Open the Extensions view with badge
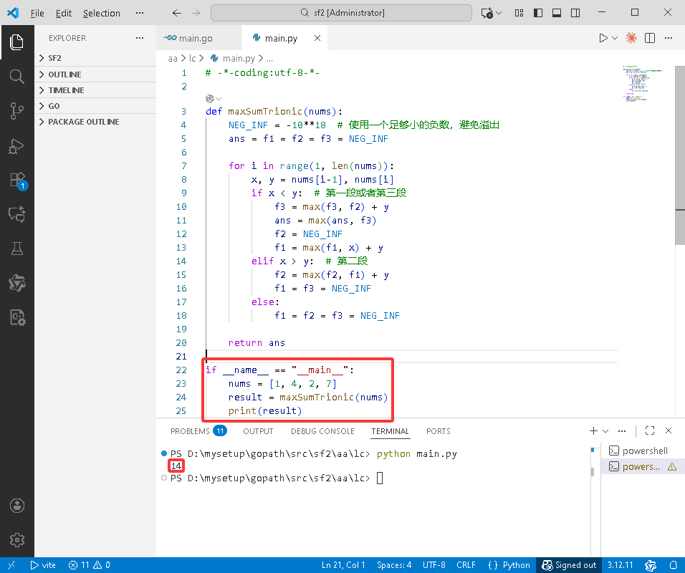Screen dimensions: 685x573 point(17,180)
